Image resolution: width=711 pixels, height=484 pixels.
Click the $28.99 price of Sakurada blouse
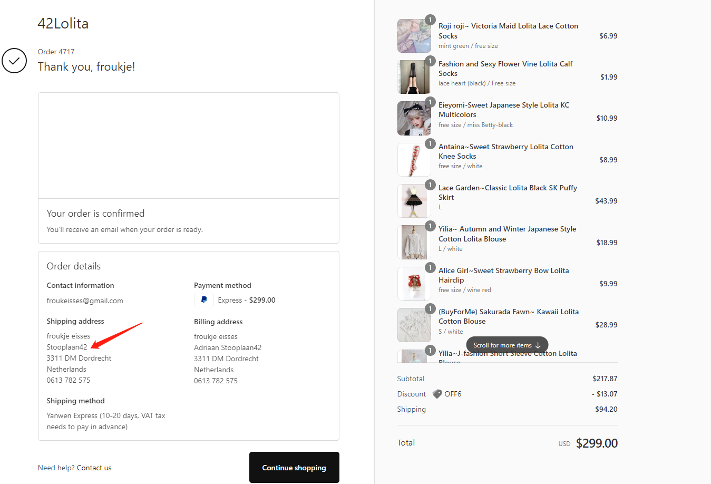pos(606,325)
